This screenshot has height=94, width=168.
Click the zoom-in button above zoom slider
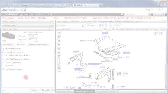(59, 56)
